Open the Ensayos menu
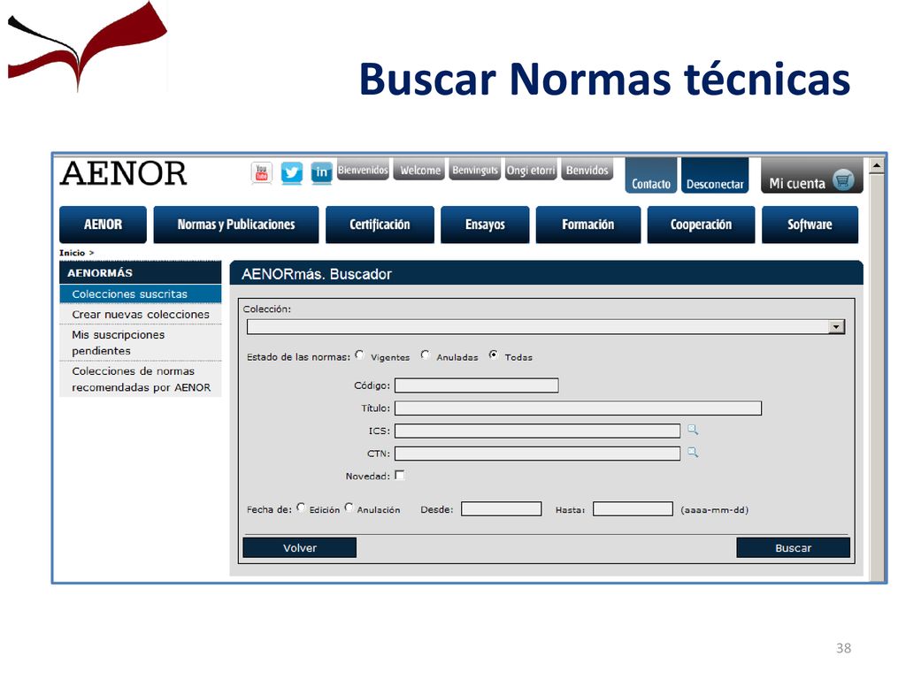The width and height of the screenshot is (906, 679). pos(485,225)
